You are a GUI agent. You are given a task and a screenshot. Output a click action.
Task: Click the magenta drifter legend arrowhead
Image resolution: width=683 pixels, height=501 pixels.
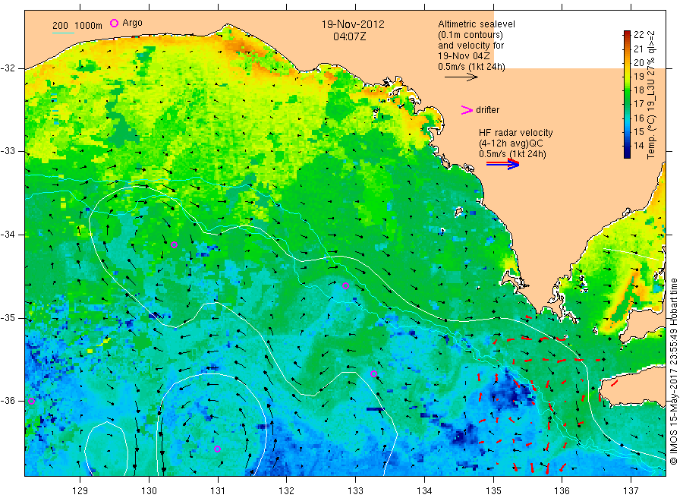coord(467,110)
